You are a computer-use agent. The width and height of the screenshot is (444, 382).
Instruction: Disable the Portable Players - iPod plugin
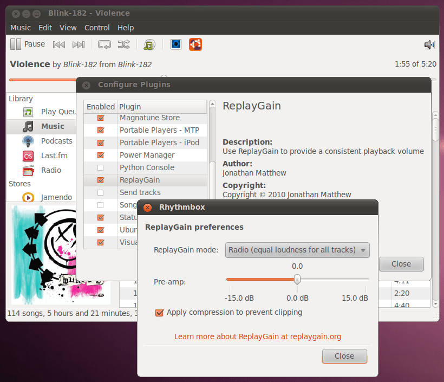[x=101, y=143]
